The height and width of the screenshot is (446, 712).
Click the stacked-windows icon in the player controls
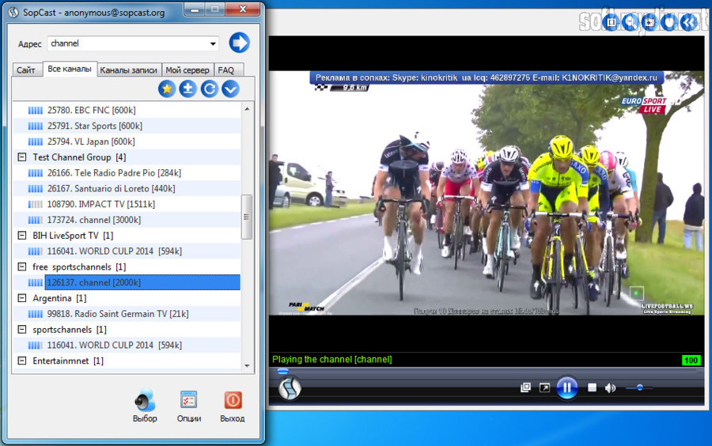[525, 387]
